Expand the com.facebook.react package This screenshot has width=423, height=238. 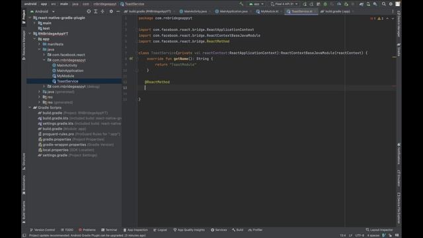[44, 55]
